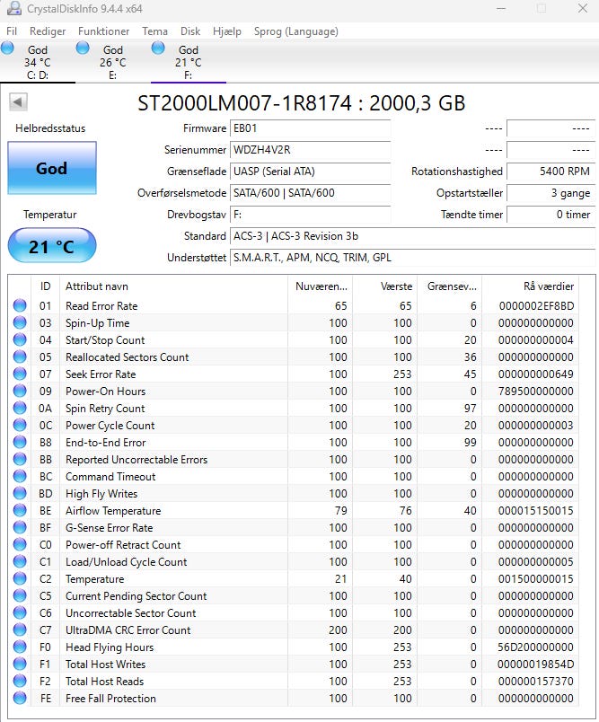Viewport: 599px width, 722px height.
Task: Click status orb for UltraDMA CRC Error Count row
Action: (x=20, y=630)
